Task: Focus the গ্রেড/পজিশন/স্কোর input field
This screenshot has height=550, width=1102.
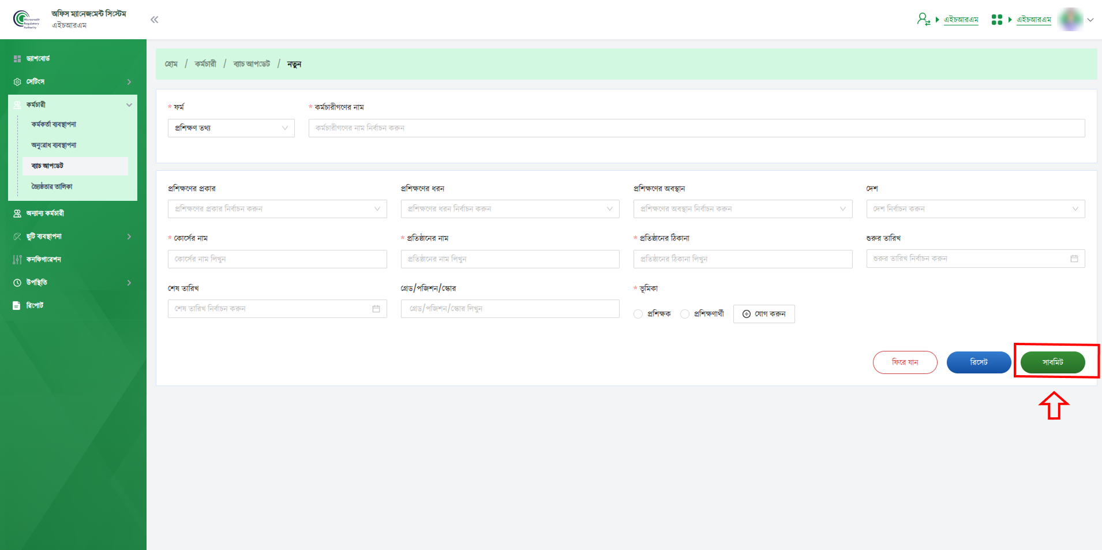Action: click(x=510, y=309)
